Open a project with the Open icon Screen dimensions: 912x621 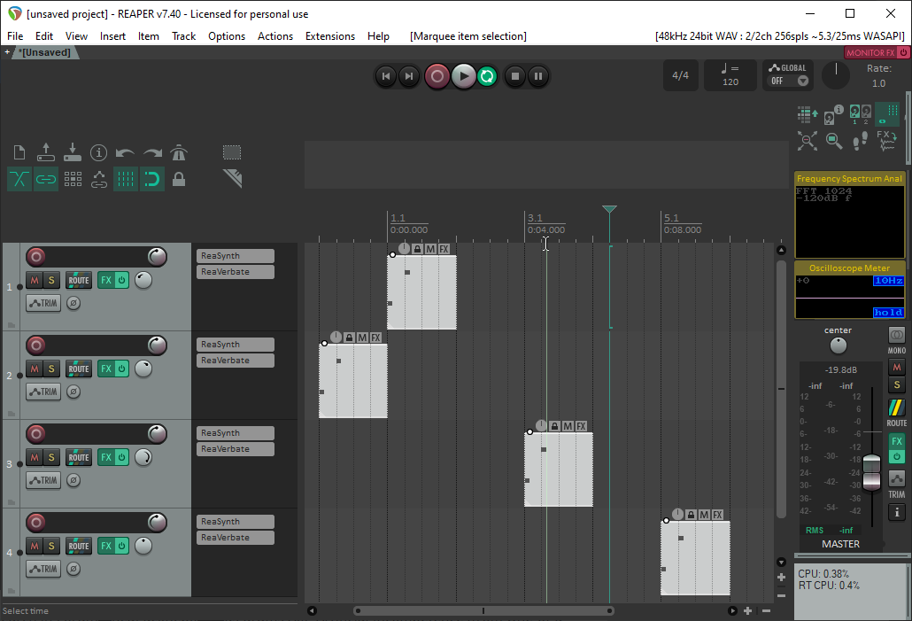pos(46,152)
